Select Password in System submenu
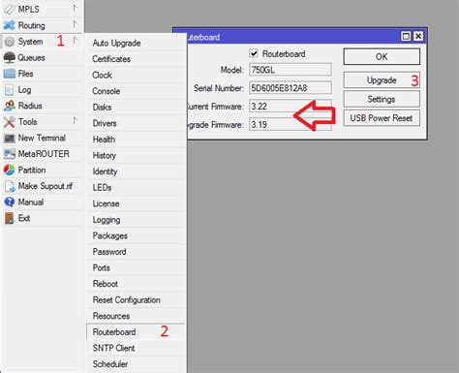This screenshot has width=459, height=373. tap(136, 252)
